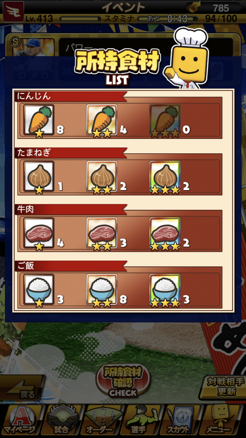Tap the スタミナ gauge bar
This screenshot has height=438, width=246.
click(x=80, y=19)
